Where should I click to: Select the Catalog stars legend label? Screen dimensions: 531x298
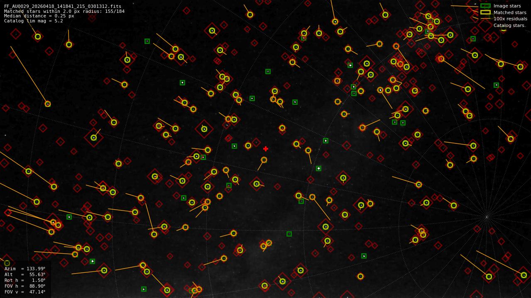[509, 25]
